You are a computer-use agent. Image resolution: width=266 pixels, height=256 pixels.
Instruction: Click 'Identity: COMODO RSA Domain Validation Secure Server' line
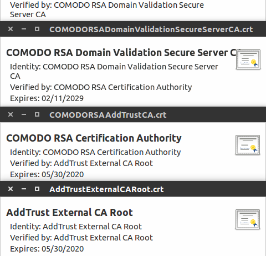coord(114,71)
